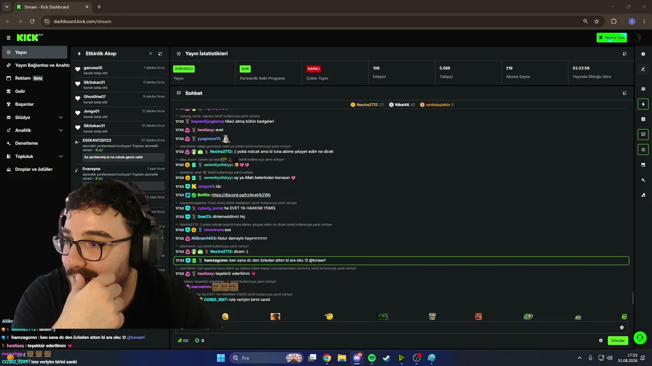652x366 pixels.
Task: Click gamzee10 follow event in activity feed
Action: click(x=120, y=70)
